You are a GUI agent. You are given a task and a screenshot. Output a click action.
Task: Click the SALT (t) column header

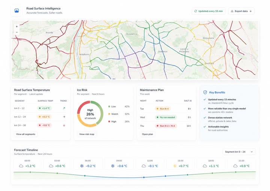point(188,101)
